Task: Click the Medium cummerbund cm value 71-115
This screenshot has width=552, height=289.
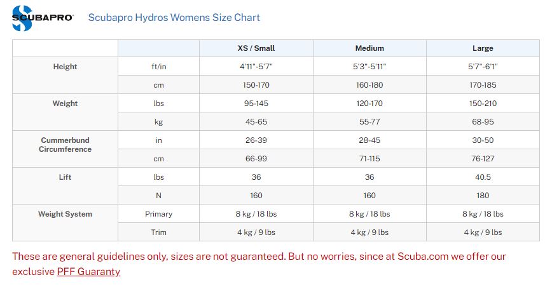Action: click(x=369, y=159)
